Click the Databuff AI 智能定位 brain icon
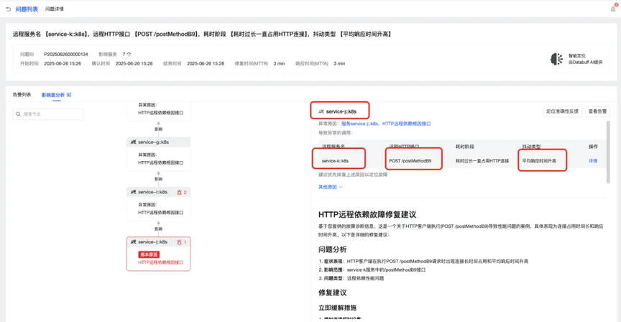The width and height of the screenshot is (621, 322). pos(556,59)
